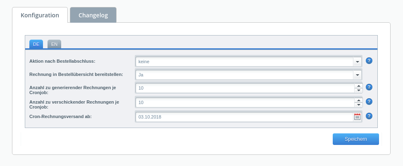Click the 'keine' selection field
This screenshot has width=403, height=166.
244,62
